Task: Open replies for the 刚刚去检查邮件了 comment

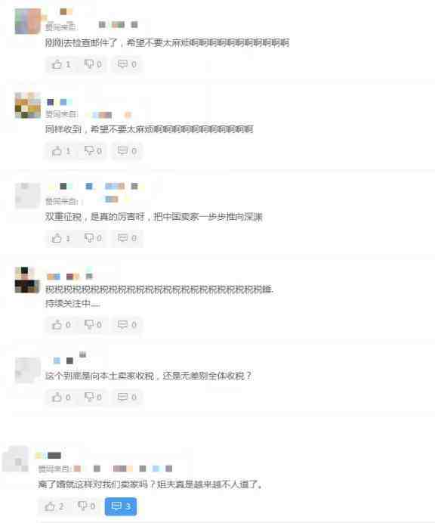Action: (127, 64)
